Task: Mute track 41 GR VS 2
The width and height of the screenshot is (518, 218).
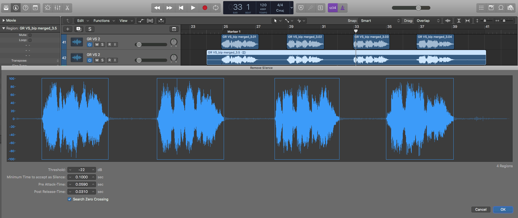Action: (97, 45)
